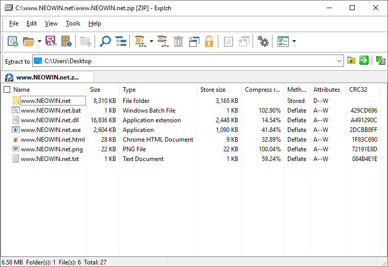Expand the view layout dropdown arrow
The height and width of the screenshot is (267, 388).
point(294,41)
